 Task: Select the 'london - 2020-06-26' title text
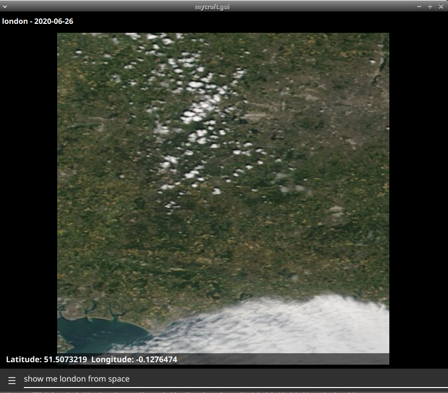pos(37,21)
